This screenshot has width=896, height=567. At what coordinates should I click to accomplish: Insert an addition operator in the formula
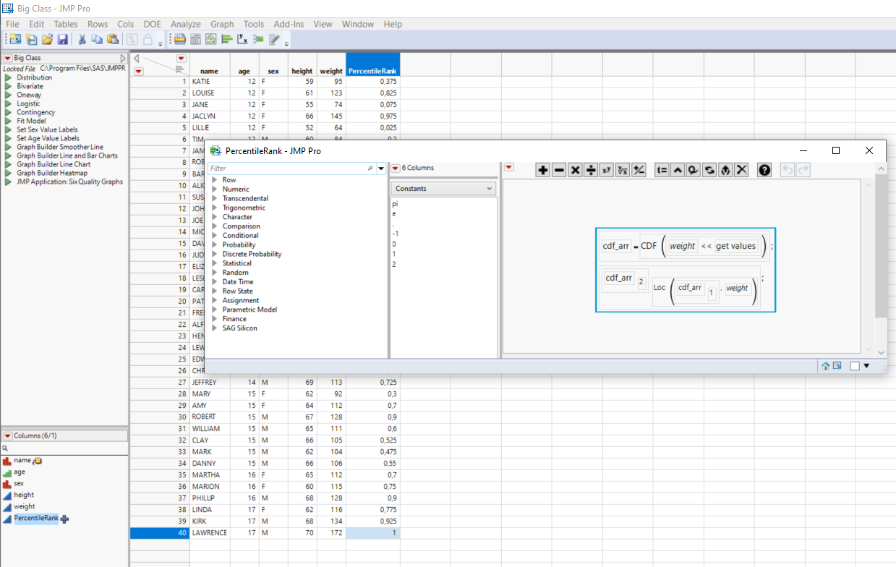coord(542,169)
